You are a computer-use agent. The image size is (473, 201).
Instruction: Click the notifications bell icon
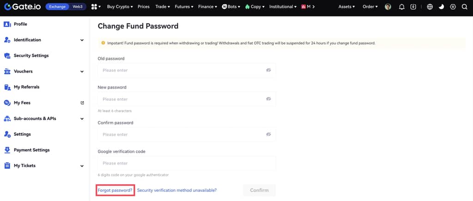pyautogui.click(x=401, y=7)
